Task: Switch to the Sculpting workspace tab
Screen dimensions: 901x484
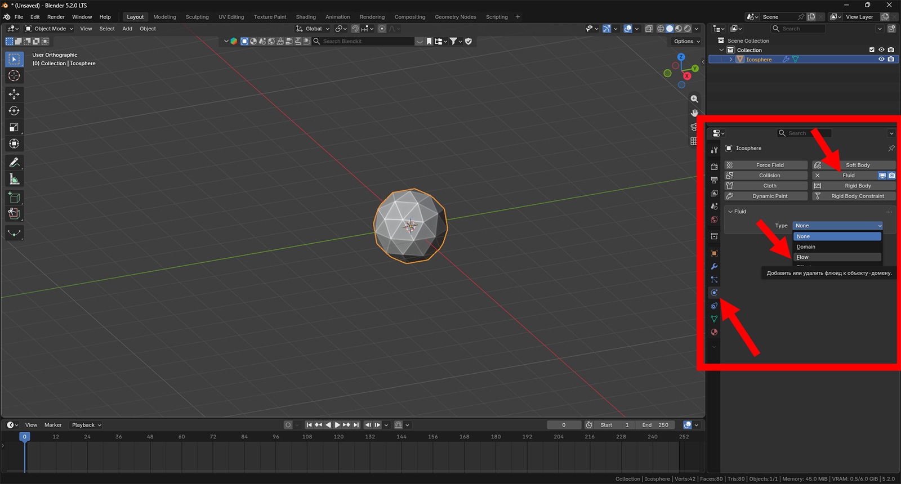Action: click(197, 17)
